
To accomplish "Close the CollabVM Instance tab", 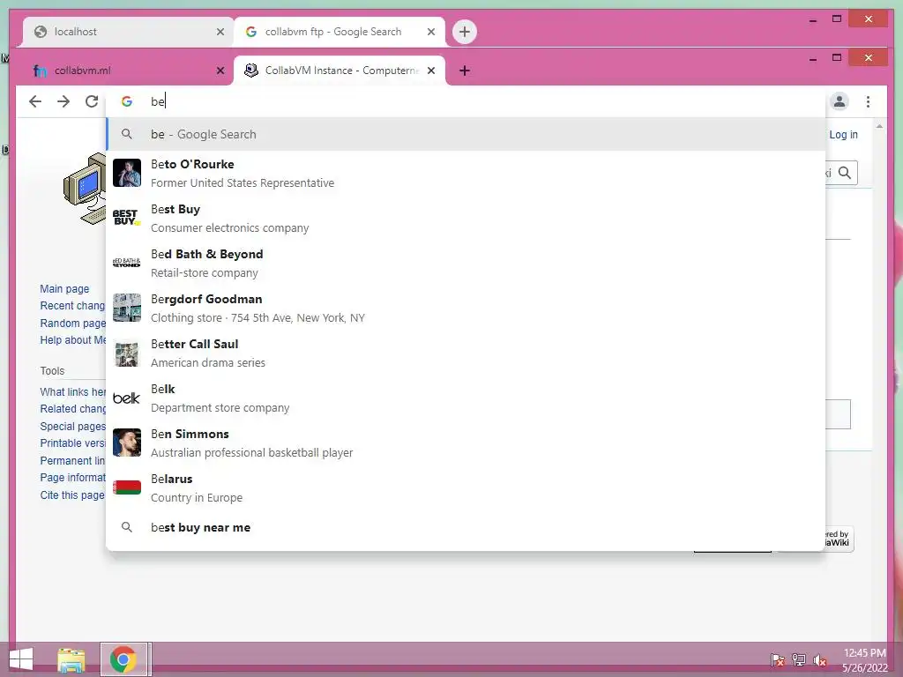I will (x=430, y=71).
